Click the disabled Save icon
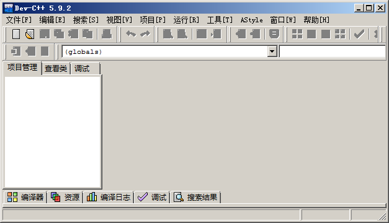 pyautogui.click(x=45, y=34)
